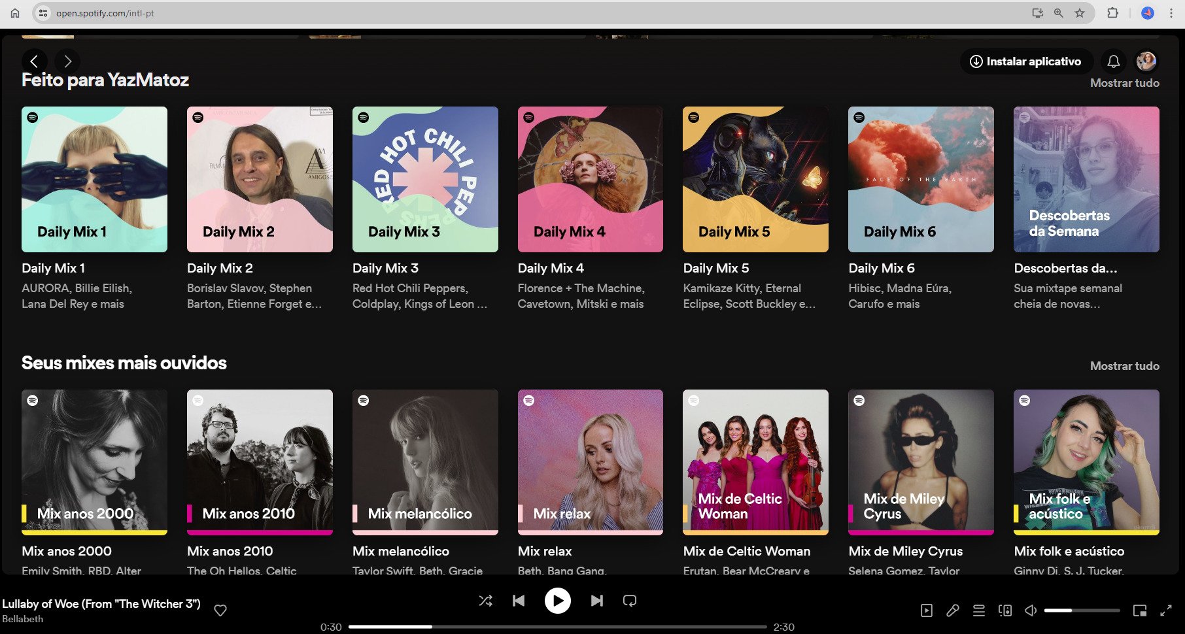This screenshot has width=1185, height=634.
Task: Click the Daily Mix 1 title text
Action: pyautogui.click(x=54, y=268)
